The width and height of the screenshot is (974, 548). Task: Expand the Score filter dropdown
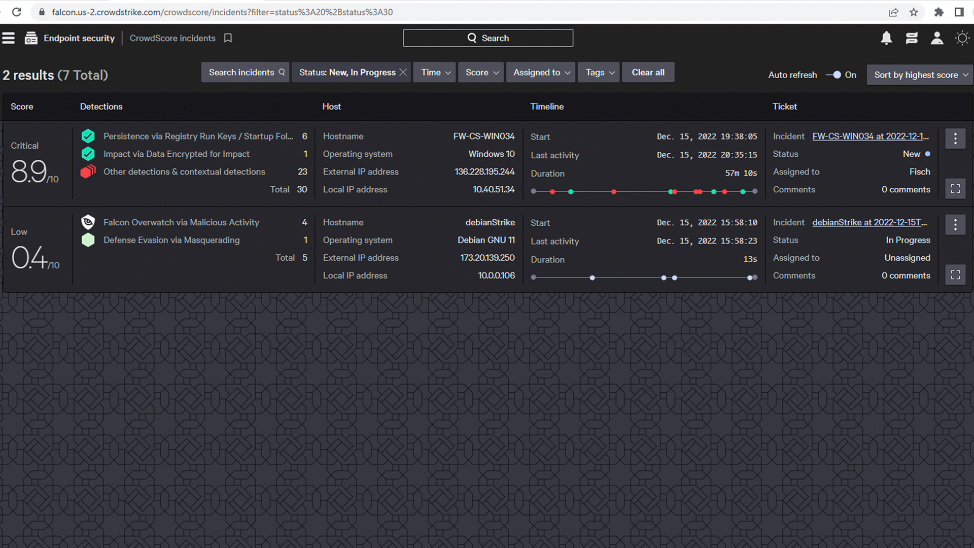(481, 73)
